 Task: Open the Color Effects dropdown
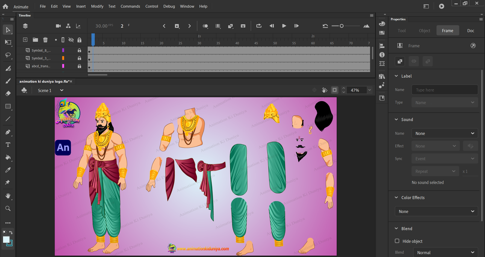[x=436, y=211]
